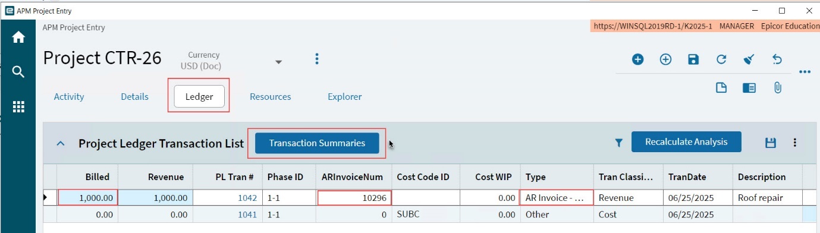820x233 pixels.
Task: Select the Roof repair description cell
Action: pos(768,197)
